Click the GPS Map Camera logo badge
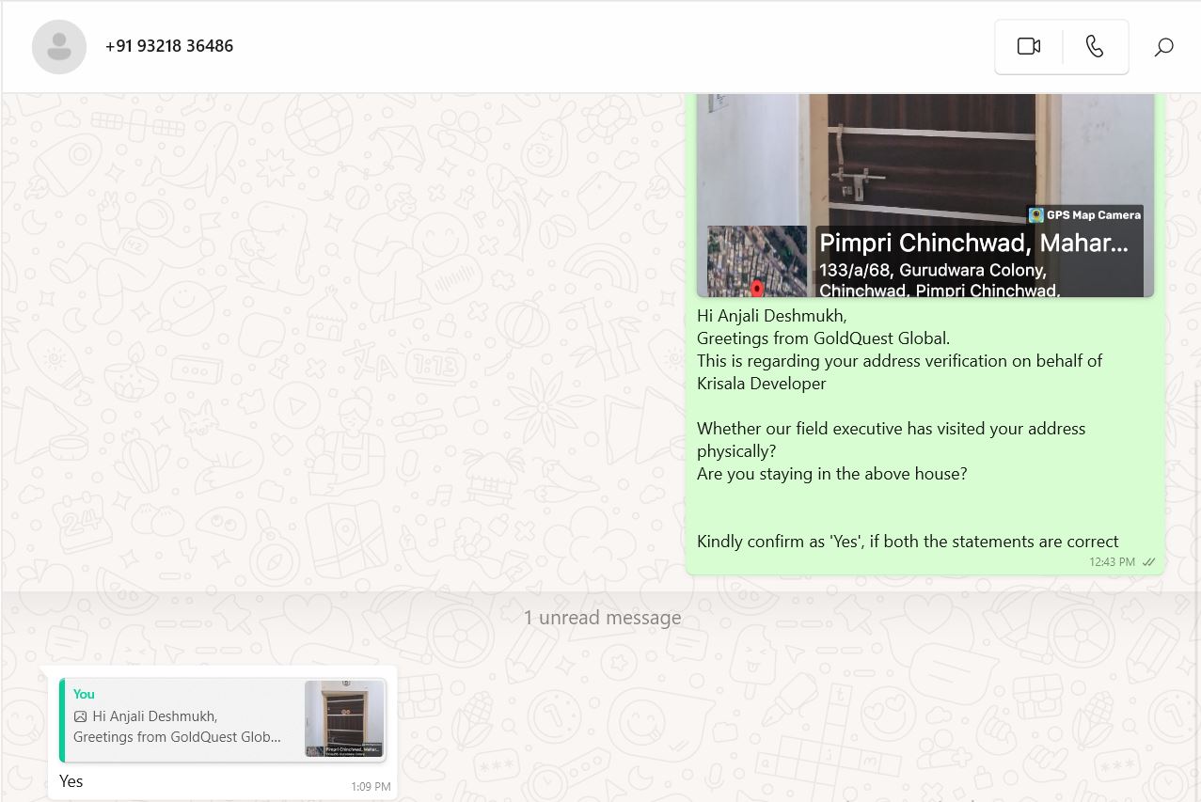 [1036, 215]
